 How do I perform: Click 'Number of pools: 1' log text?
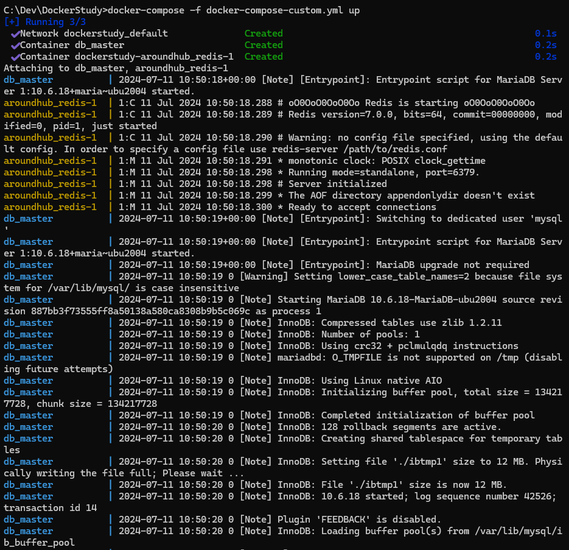click(x=370, y=334)
